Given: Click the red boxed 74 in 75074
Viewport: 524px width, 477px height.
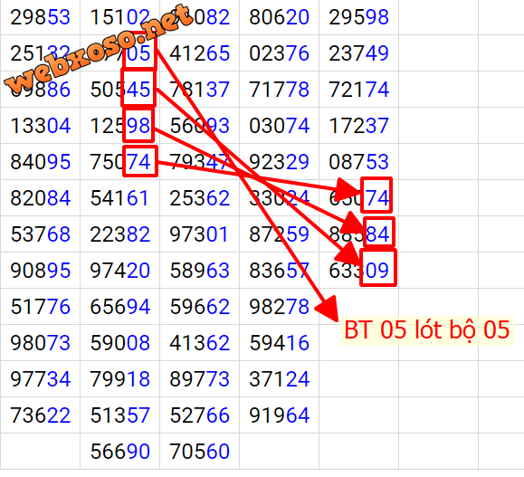Looking at the screenshot, I should [140, 161].
